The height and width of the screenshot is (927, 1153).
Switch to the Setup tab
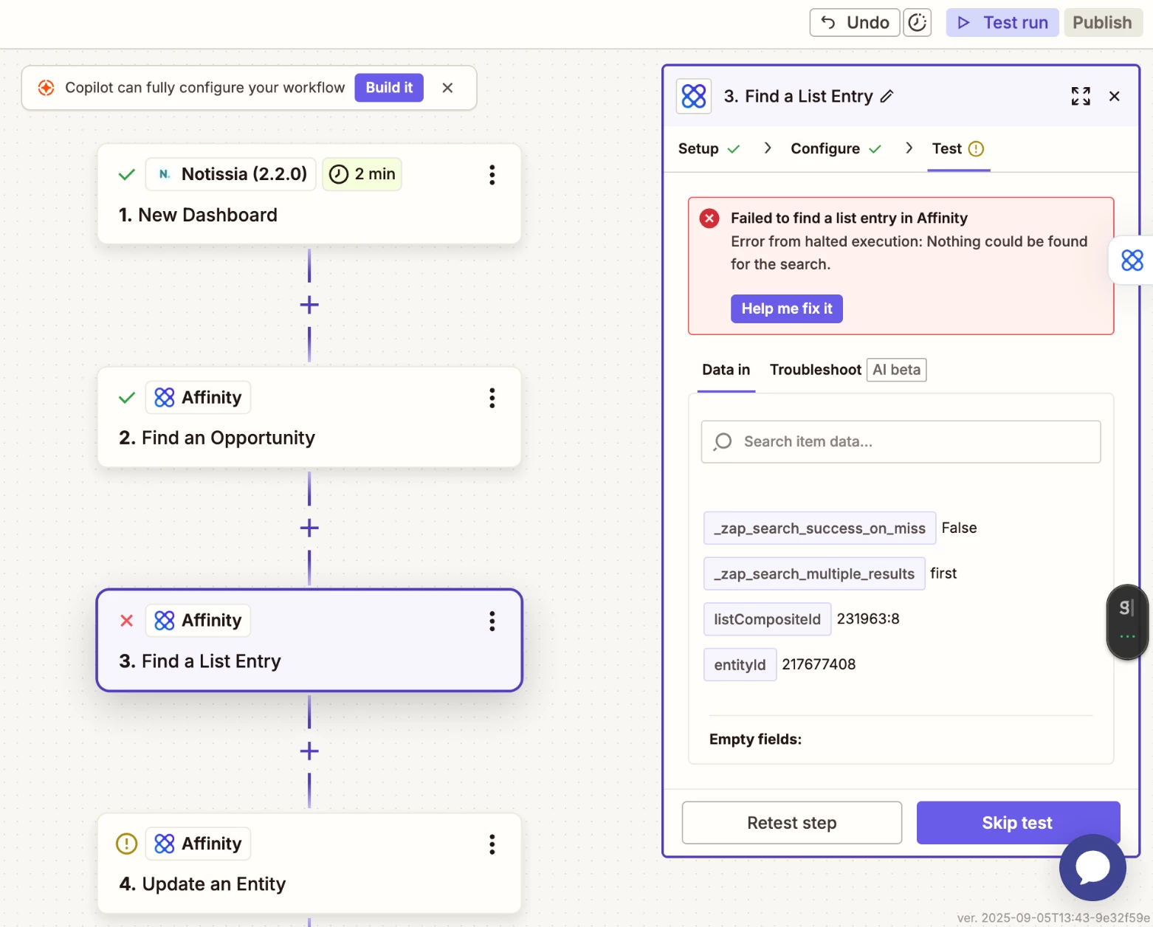pos(709,148)
